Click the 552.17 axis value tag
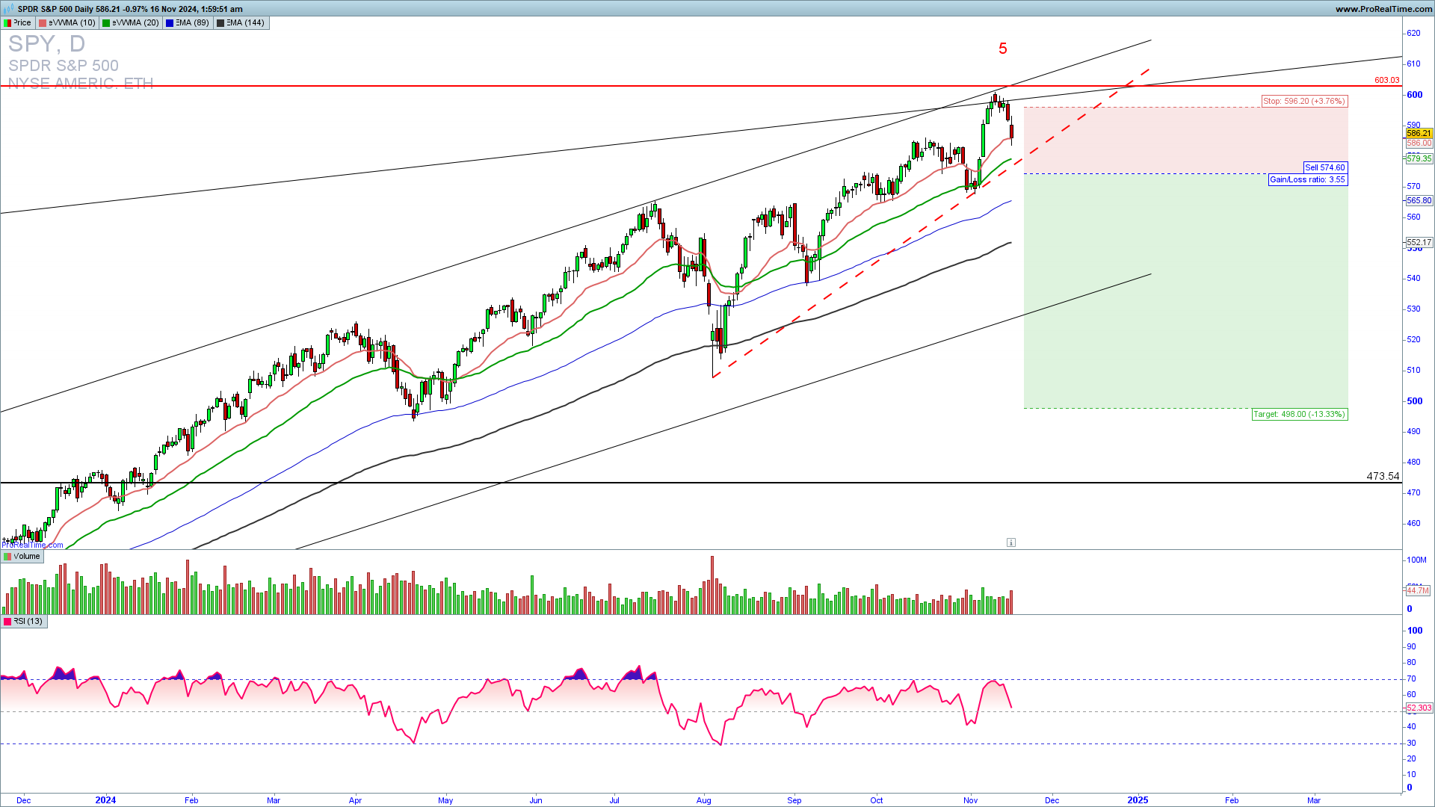The image size is (1435, 807). coord(1419,242)
